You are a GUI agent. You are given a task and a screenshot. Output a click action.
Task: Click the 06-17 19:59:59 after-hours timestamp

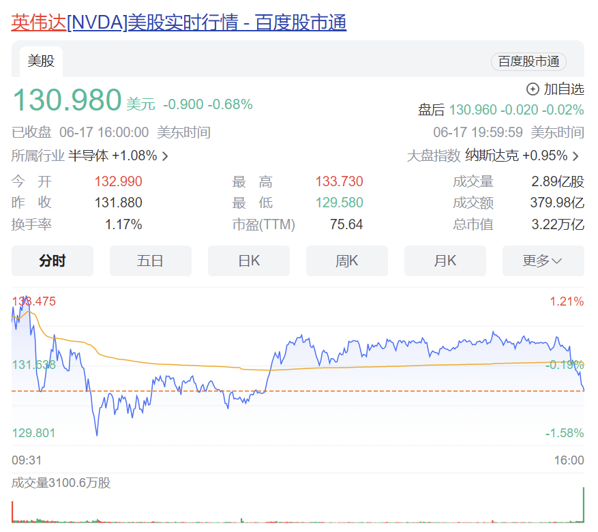tap(477, 132)
